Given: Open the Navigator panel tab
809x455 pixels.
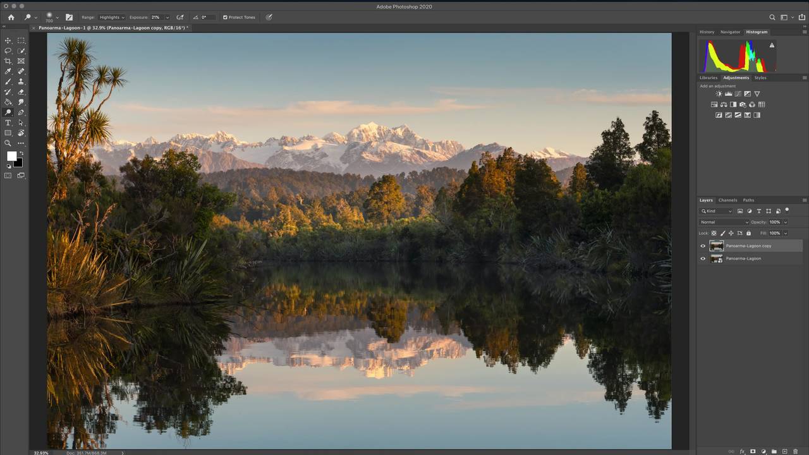Looking at the screenshot, I should coord(730,32).
